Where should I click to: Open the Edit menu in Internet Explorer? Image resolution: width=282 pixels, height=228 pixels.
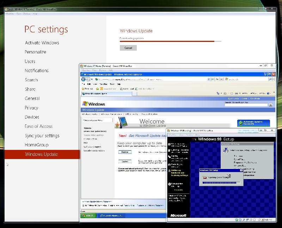89,84
